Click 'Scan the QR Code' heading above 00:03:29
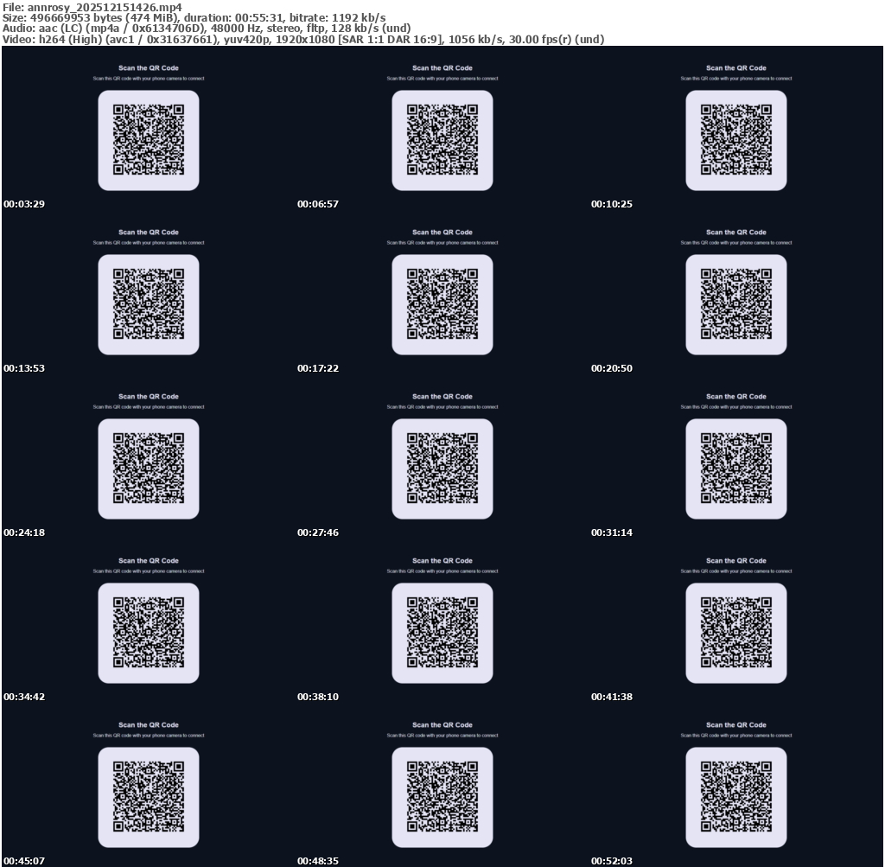Viewport: 885px width, 867px height. point(149,67)
